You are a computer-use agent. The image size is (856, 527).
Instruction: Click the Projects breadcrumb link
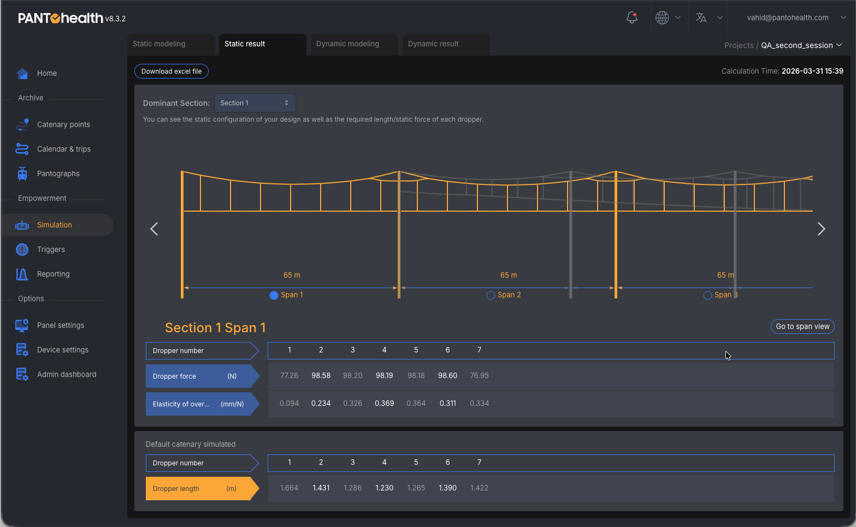click(x=739, y=45)
